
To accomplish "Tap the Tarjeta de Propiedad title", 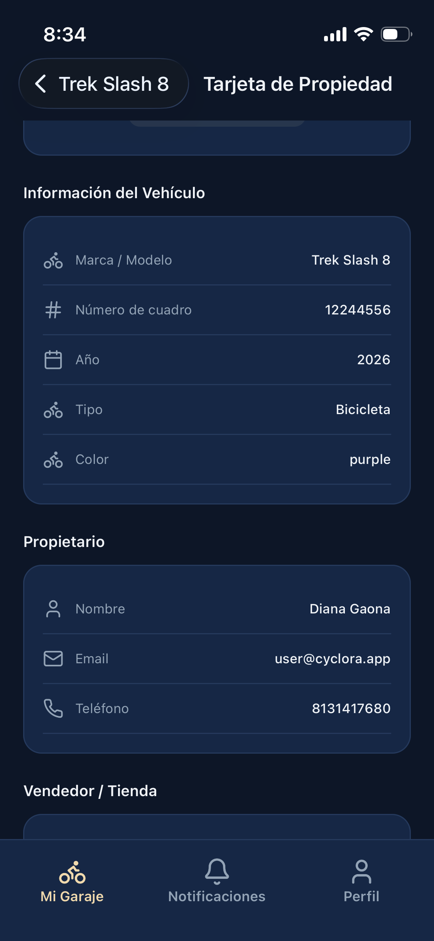I will pos(298,84).
